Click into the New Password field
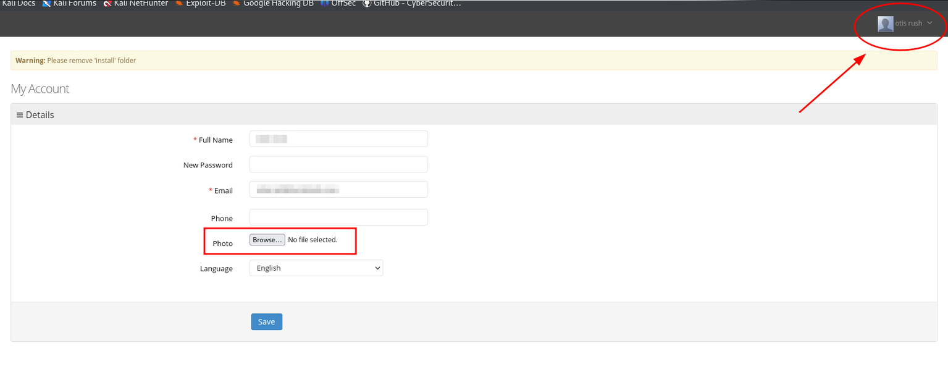948x369 pixels. click(x=338, y=164)
